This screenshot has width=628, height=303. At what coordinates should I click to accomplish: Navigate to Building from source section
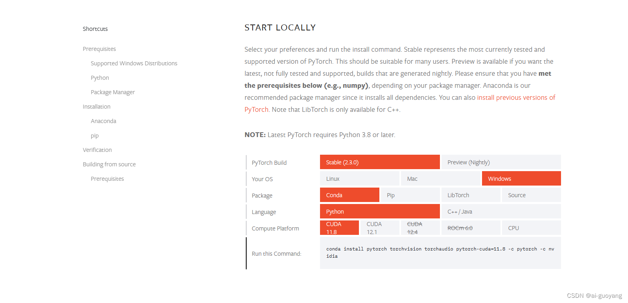[109, 164]
